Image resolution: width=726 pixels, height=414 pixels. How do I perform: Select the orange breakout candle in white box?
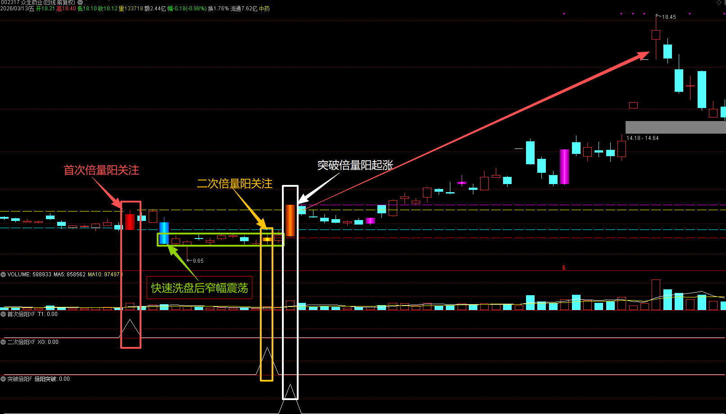point(290,220)
